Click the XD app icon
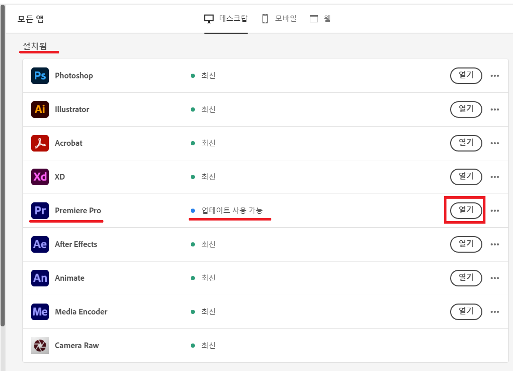 click(40, 177)
